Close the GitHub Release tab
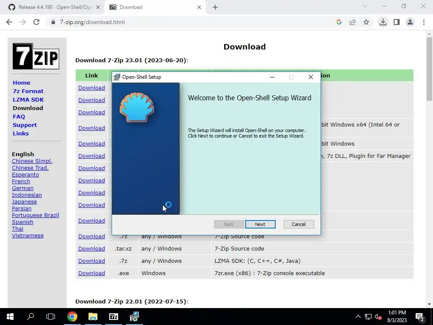 tap(98, 7)
